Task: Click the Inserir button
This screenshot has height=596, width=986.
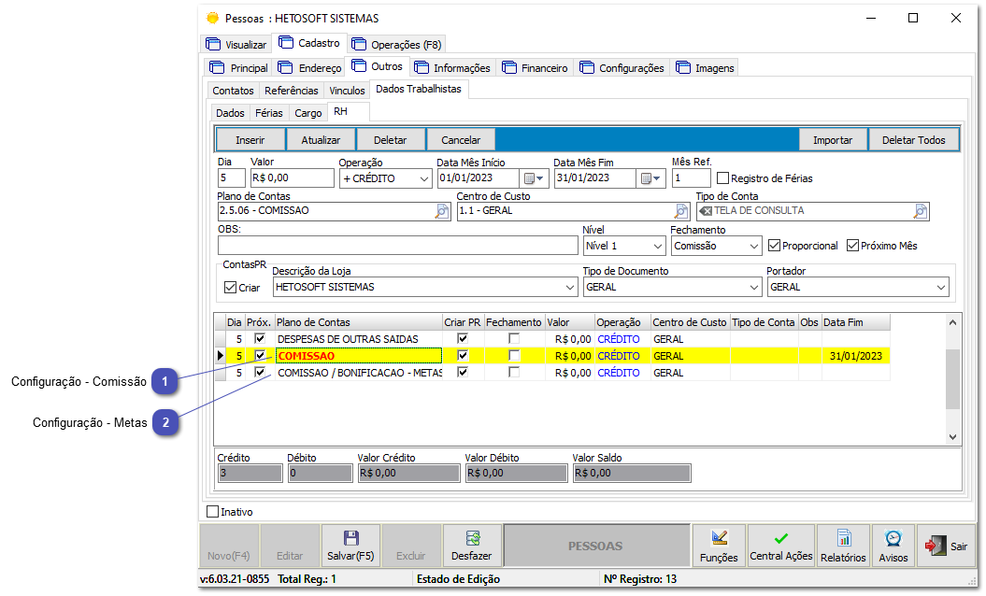Action: 249,138
